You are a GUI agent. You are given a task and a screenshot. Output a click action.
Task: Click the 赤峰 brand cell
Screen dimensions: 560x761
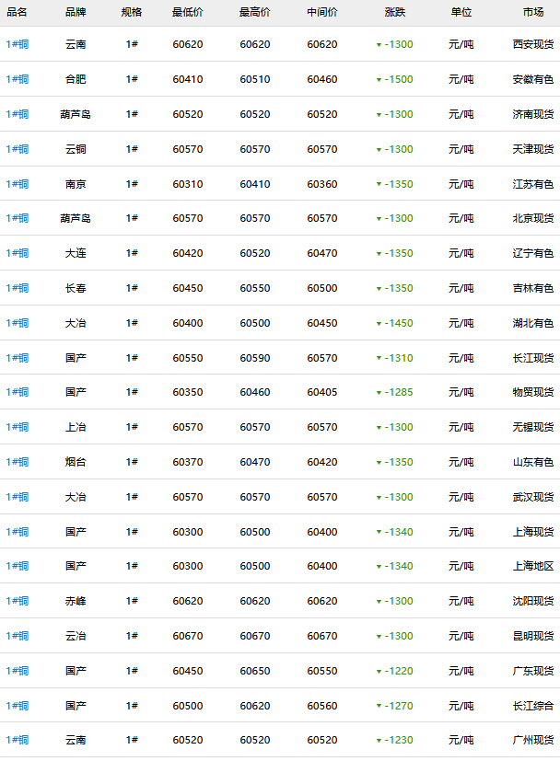76,601
